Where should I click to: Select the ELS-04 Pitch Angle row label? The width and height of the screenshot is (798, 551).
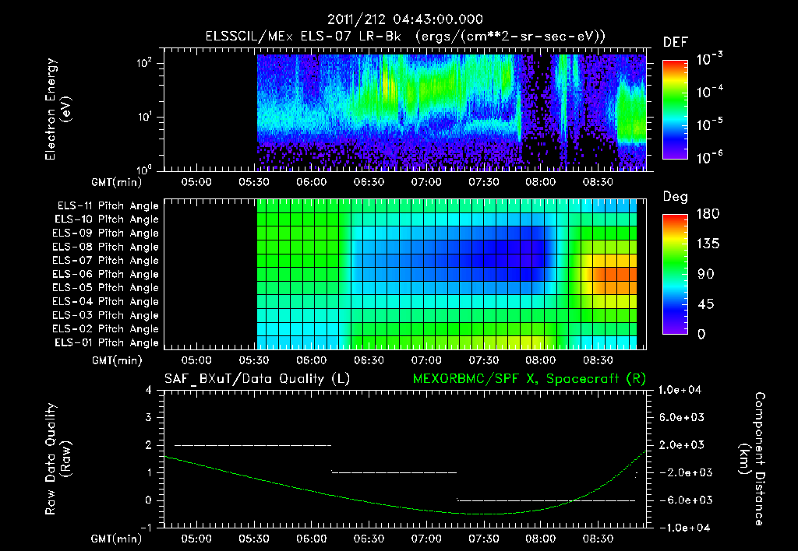(x=106, y=302)
